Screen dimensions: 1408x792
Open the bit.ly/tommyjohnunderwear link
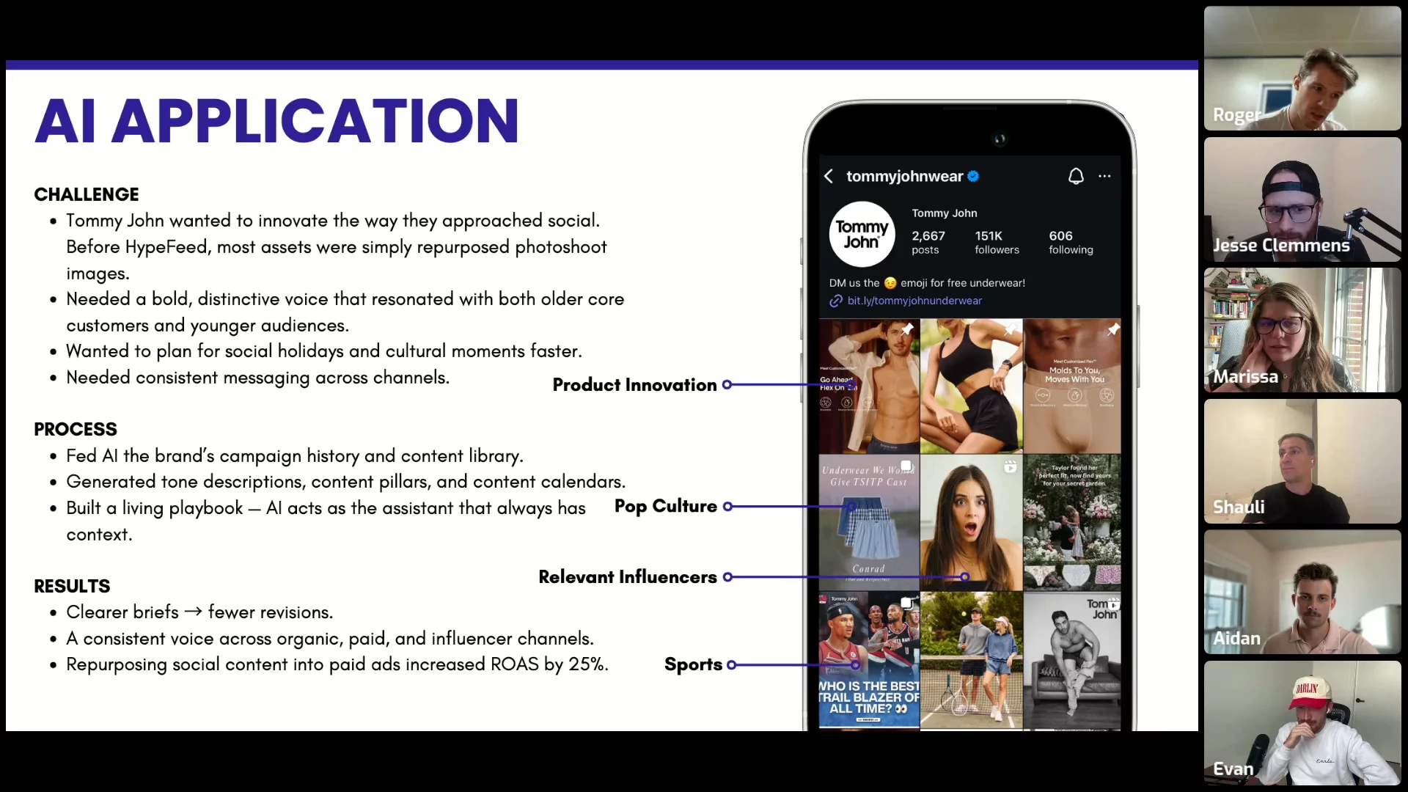tap(914, 301)
